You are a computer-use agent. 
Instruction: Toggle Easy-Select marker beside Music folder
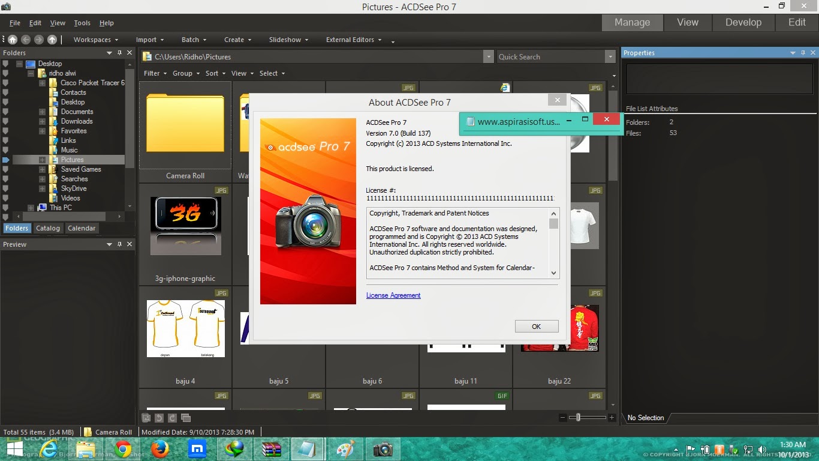pos(5,150)
